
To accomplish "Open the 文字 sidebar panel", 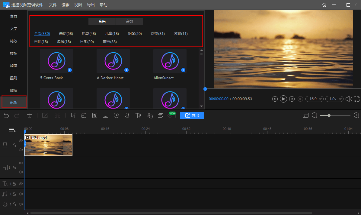I will [x=14, y=29].
